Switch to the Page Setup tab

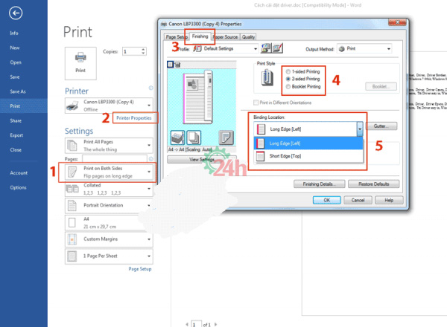(x=176, y=37)
